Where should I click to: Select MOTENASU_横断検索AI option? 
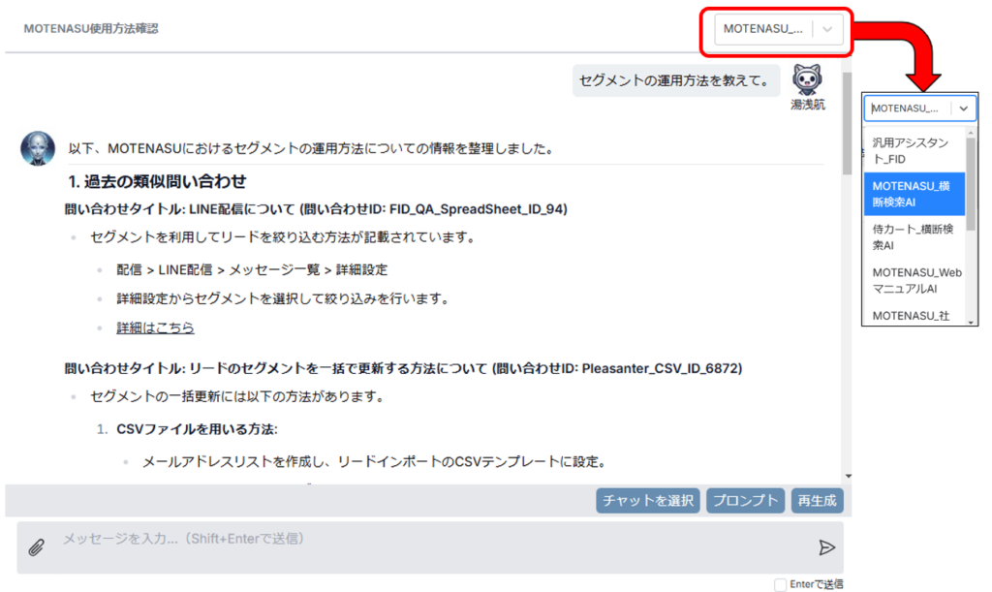pos(914,194)
